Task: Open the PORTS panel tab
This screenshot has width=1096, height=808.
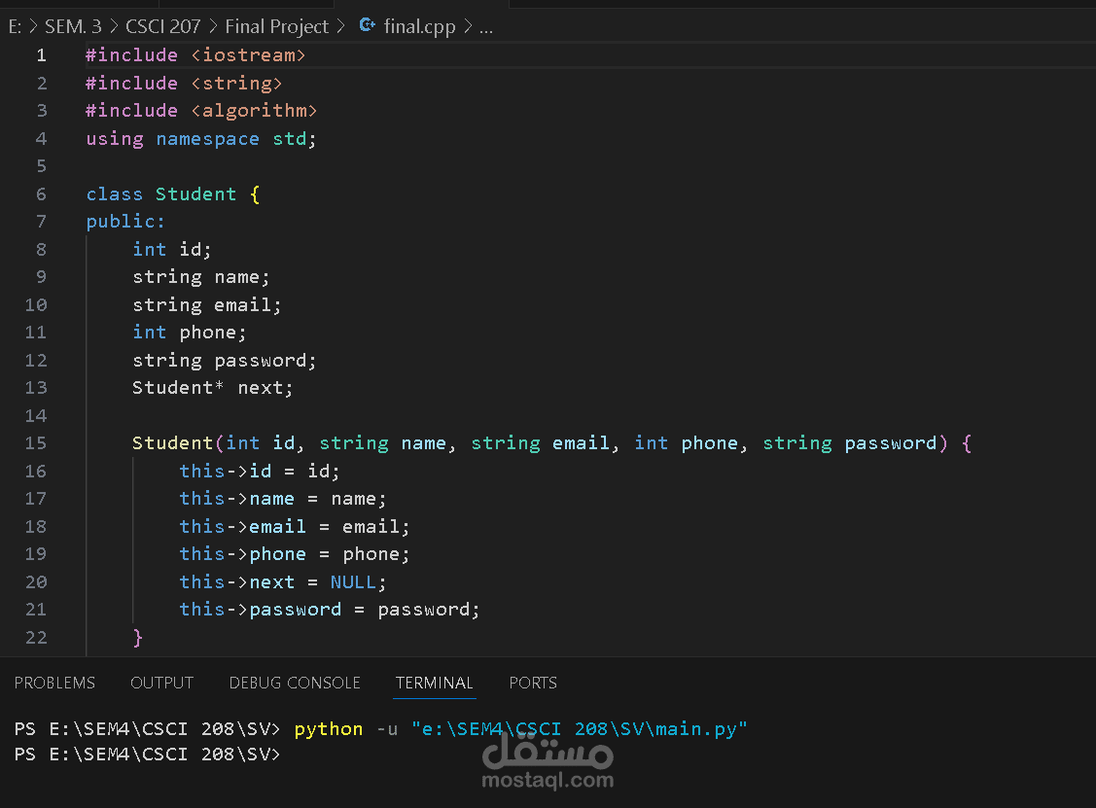Action: [x=533, y=683]
